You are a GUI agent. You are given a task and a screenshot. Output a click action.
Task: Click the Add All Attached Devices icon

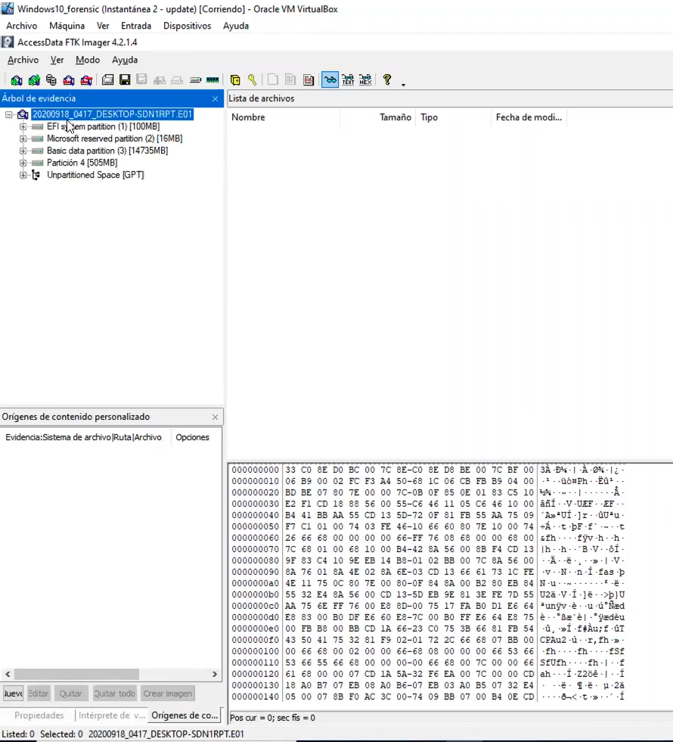tap(34, 80)
